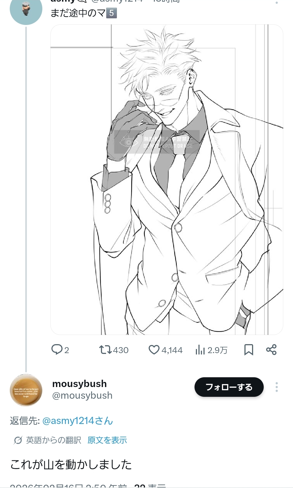Tap the reply text これが山を動かしました
293x488 pixels.
[71, 464]
